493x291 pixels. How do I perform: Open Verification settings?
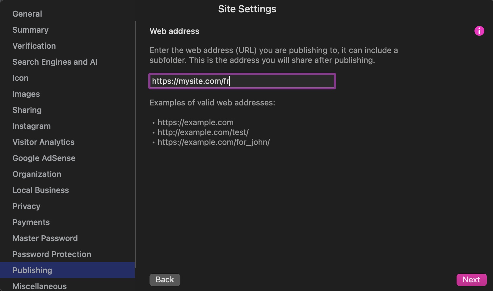point(34,46)
